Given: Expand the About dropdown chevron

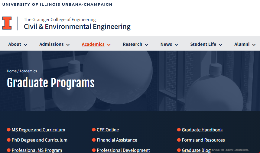Looking at the screenshot, I should [25, 45].
